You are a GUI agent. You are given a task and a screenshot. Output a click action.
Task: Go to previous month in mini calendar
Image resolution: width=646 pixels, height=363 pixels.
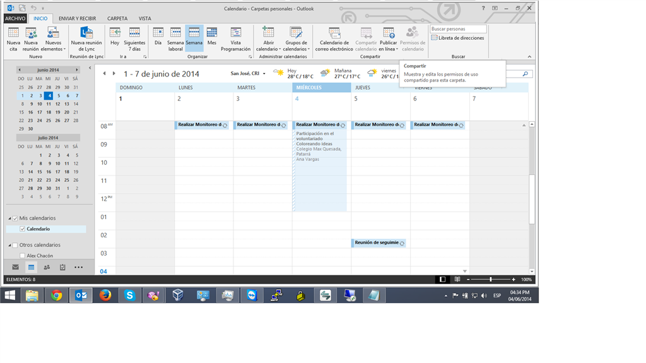(20, 69)
